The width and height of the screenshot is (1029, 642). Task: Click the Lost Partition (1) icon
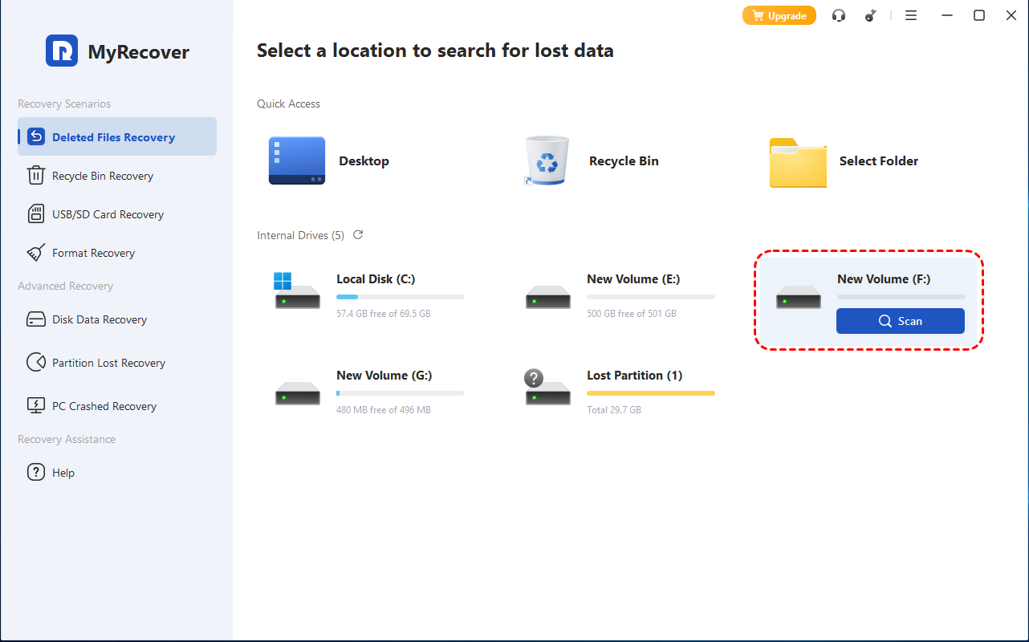tap(547, 387)
